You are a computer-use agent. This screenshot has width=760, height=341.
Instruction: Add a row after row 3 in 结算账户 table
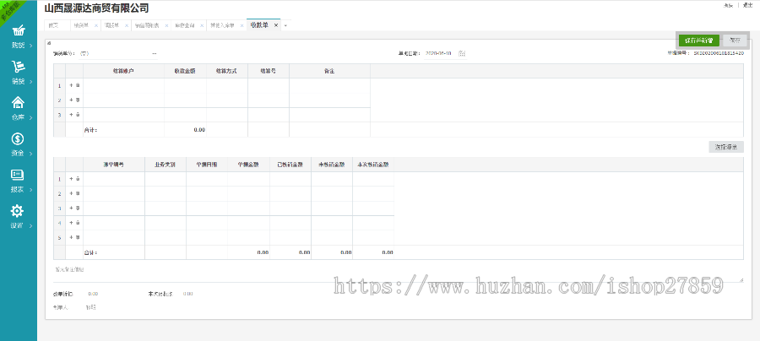click(71, 114)
